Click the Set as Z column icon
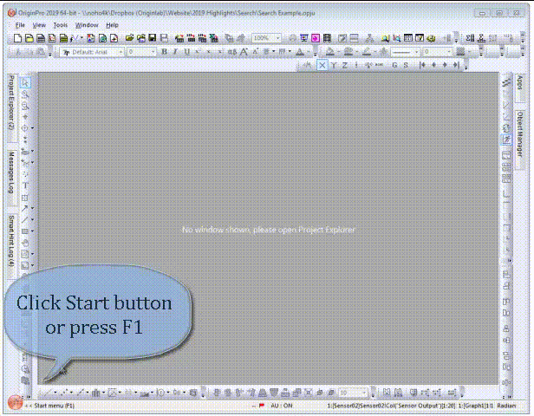534x416 pixels. pyautogui.click(x=345, y=65)
